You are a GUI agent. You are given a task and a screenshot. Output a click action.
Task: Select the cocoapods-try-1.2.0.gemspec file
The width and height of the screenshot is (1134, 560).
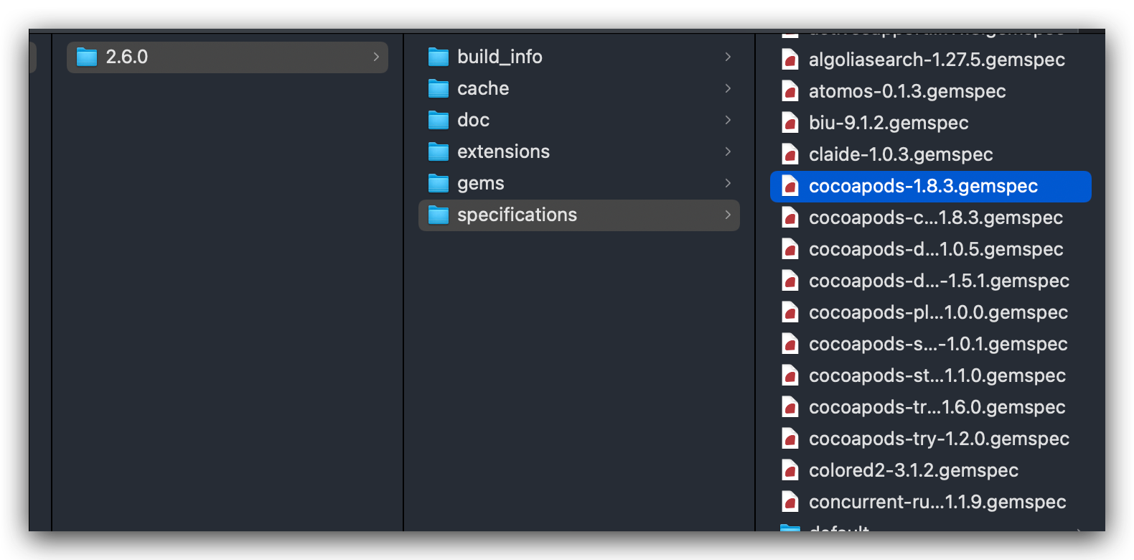[x=931, y=439]
